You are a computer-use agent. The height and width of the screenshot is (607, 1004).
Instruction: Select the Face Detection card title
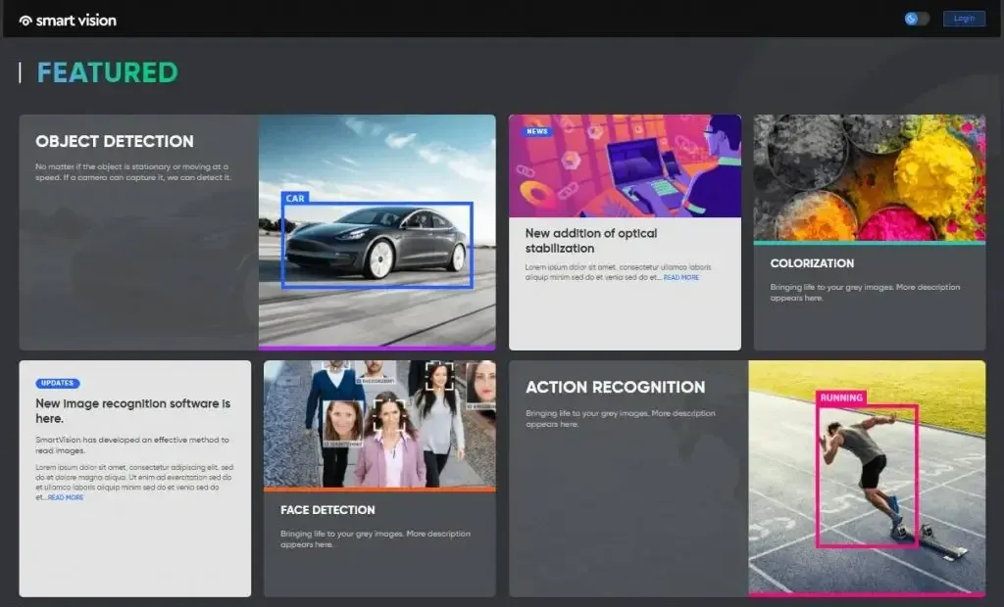click(327, 510)
